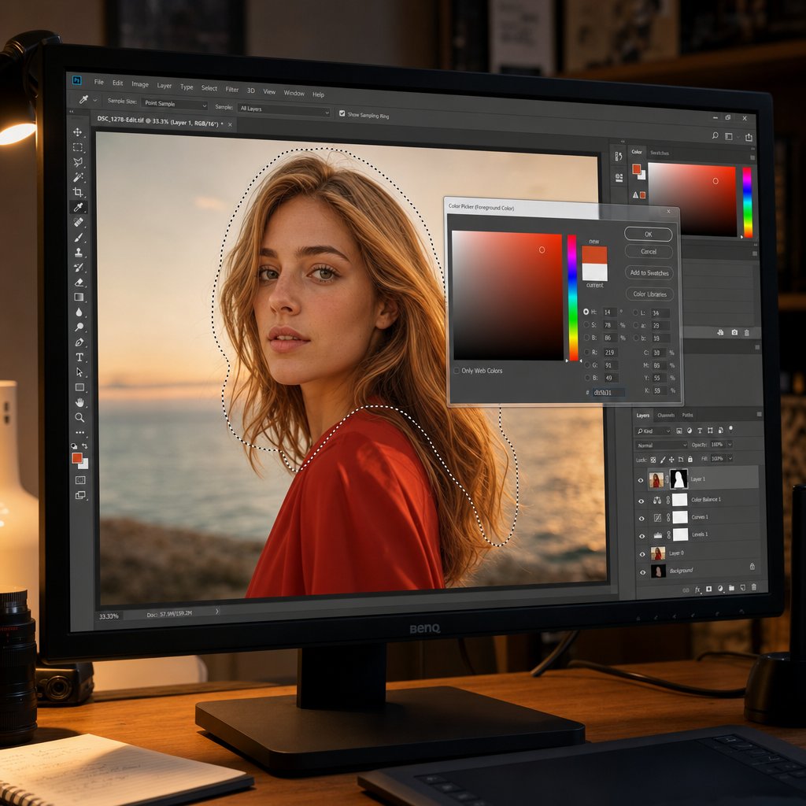806x806 pixels.
Task: Select the L radio button in Color Picker
Action: tap(635, 312)
